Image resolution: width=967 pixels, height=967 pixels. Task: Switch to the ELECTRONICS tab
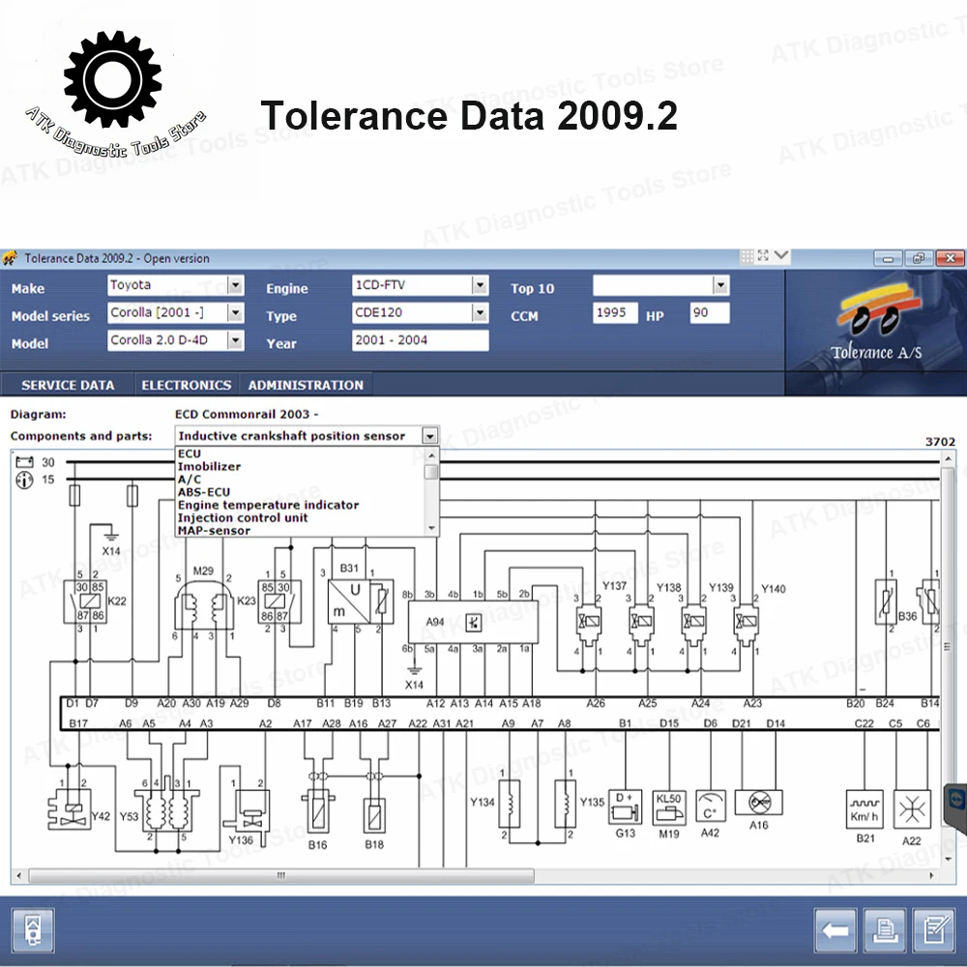(187, 385)
